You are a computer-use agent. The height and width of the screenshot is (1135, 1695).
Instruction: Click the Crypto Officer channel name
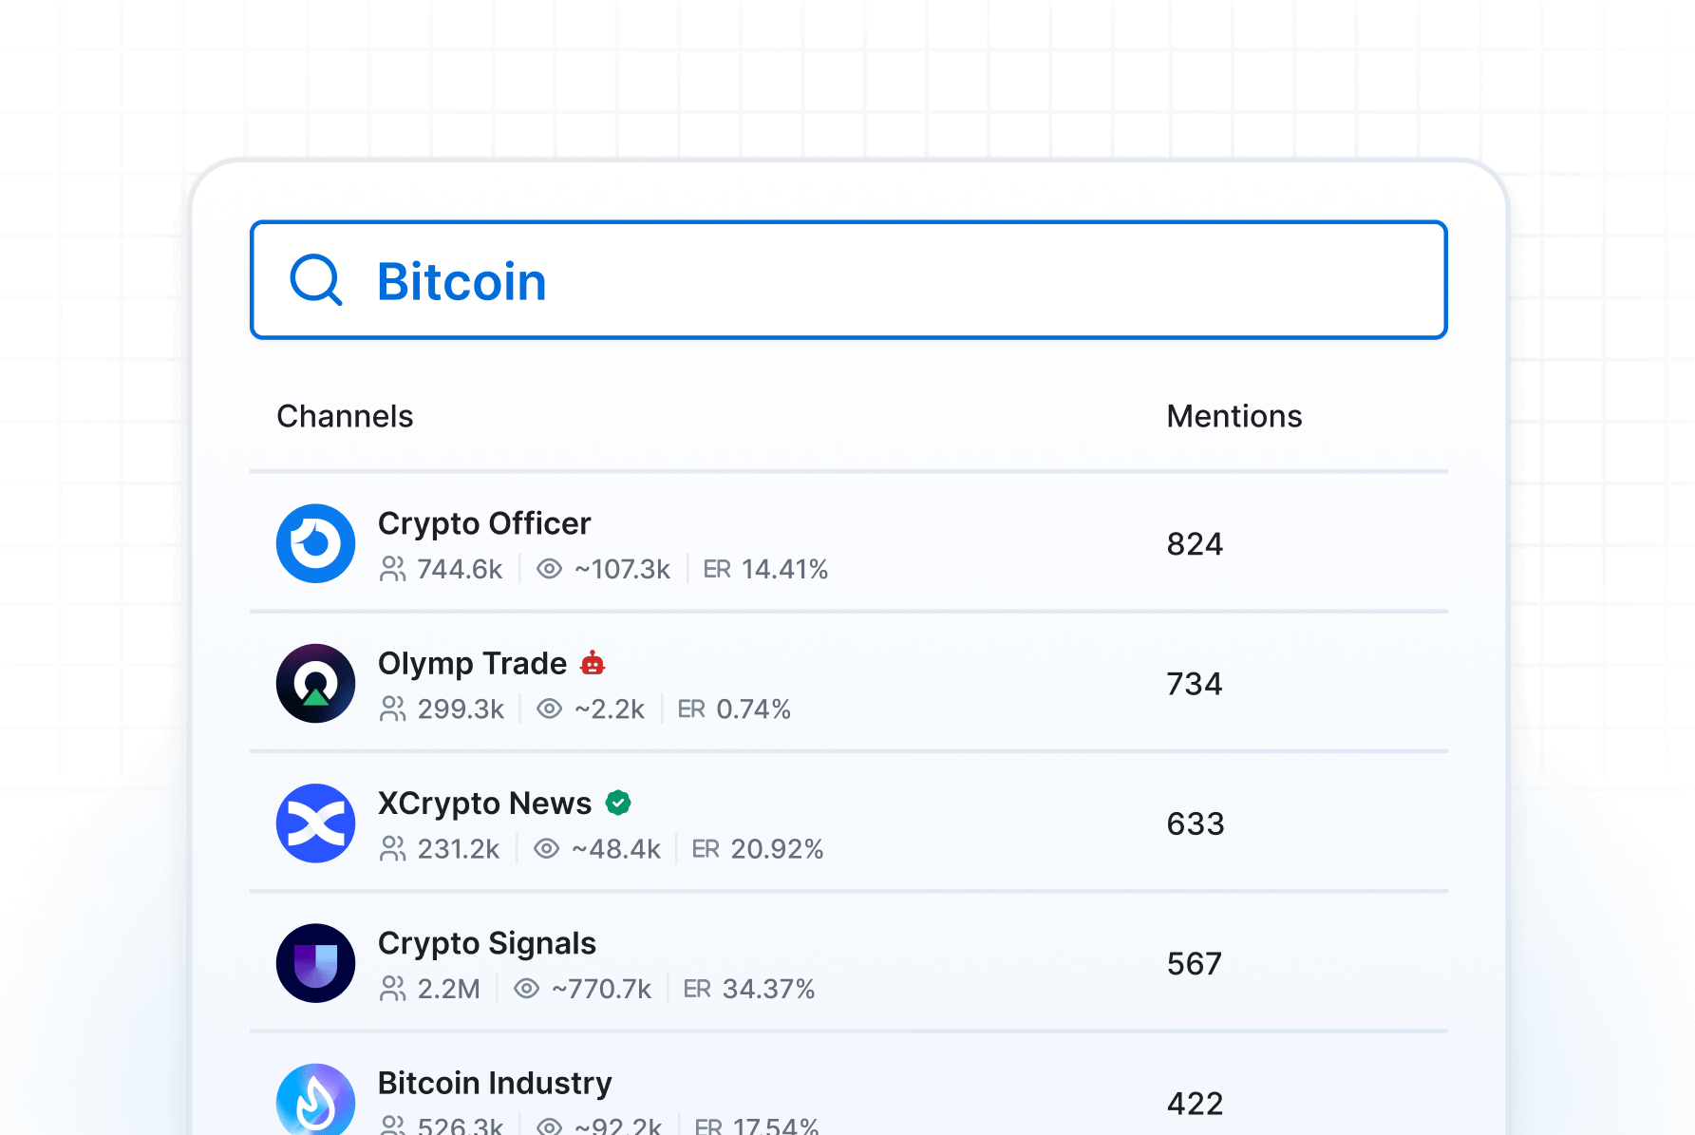(x=484, y=523)
